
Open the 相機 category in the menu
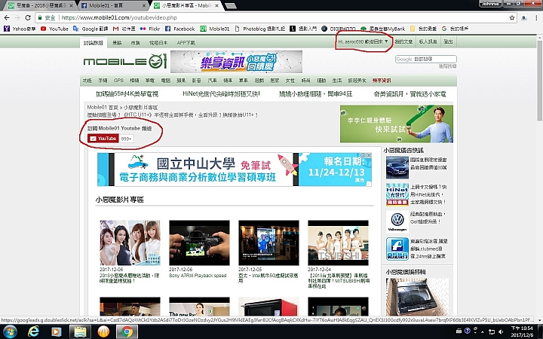pos(134,81)
